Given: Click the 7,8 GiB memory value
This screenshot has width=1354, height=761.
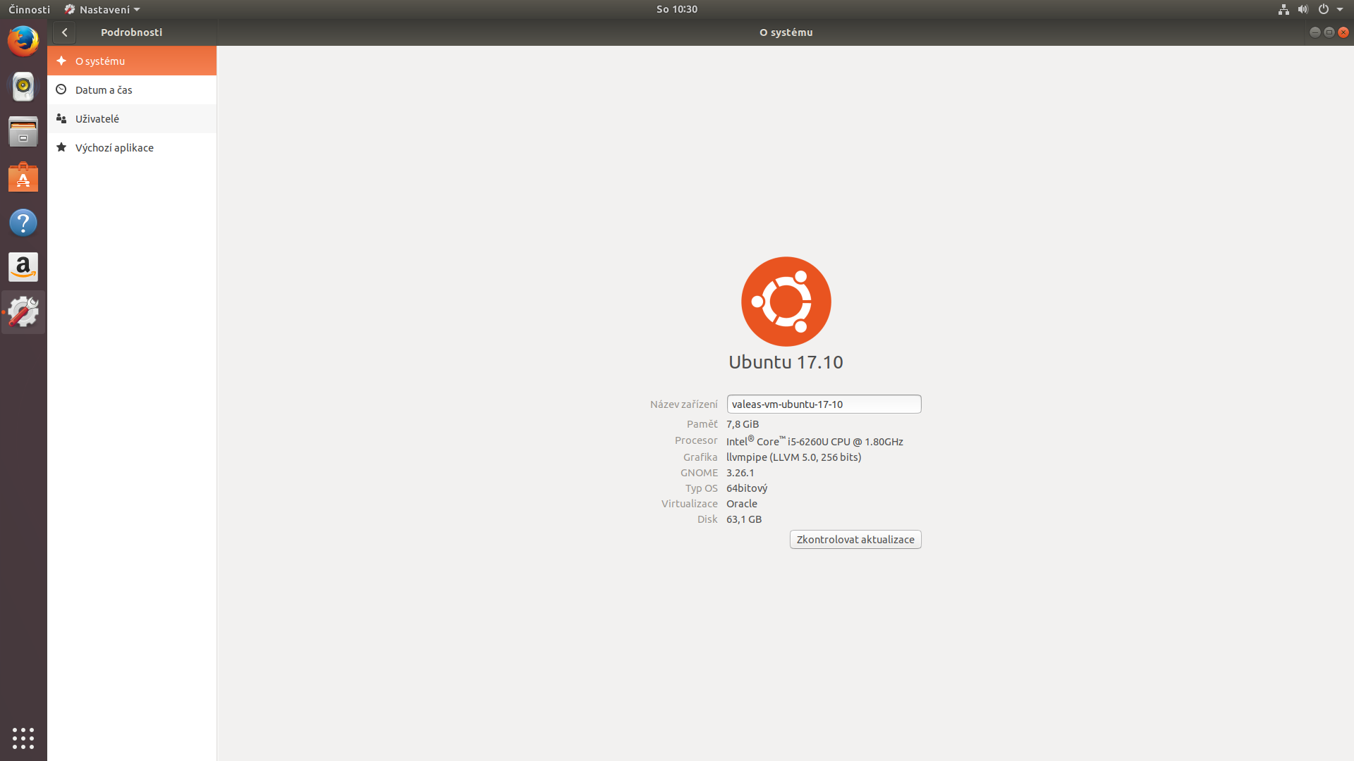Looking at the screenshot, I should 743,424.
